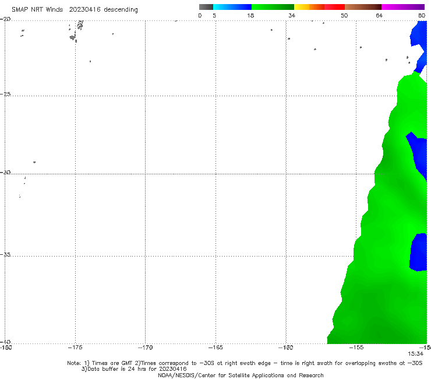This screenshot has height=379, width=431.
Task: Click the magenta-purple 64-80 segment of color bar
Action: [x=403, y=7]
